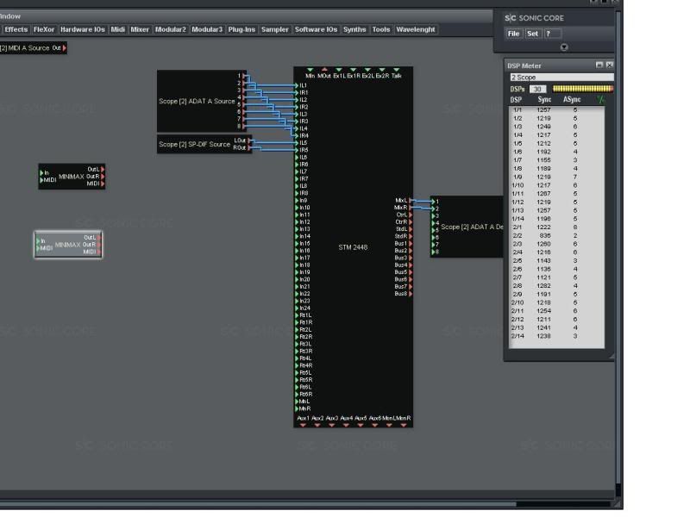This screenshot has height=517, width=690.
Task: Click the horizontal scrollbar at the window bottom
Action: click(x=260, y=504)
